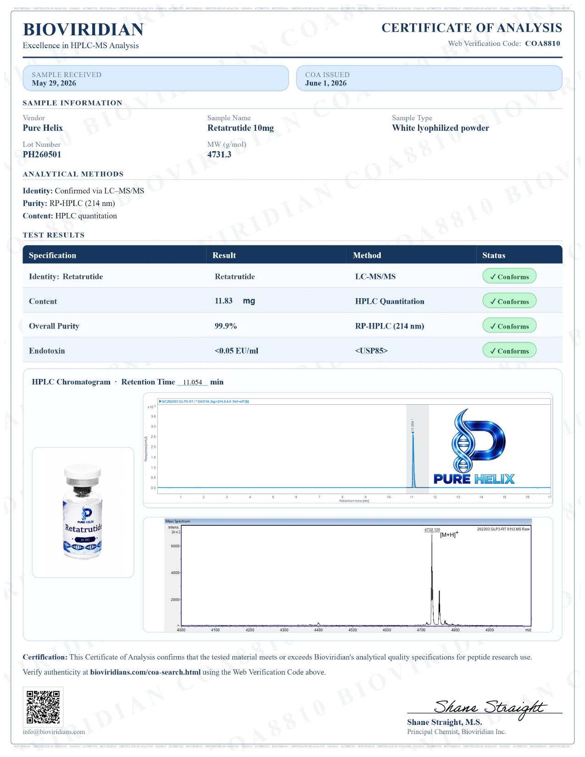Screen dimensions: 585x757
Task: Click the QC262303 GLP3-RT chromatogram header
Action: [204, 401]
